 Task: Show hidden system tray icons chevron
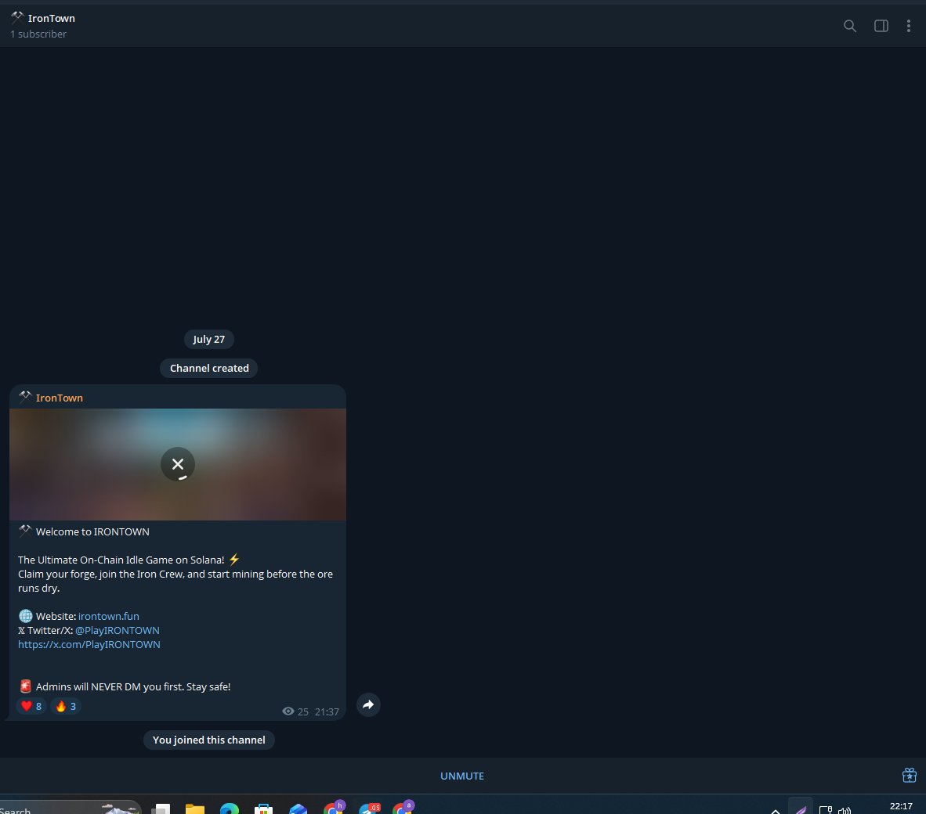point(776,811)
